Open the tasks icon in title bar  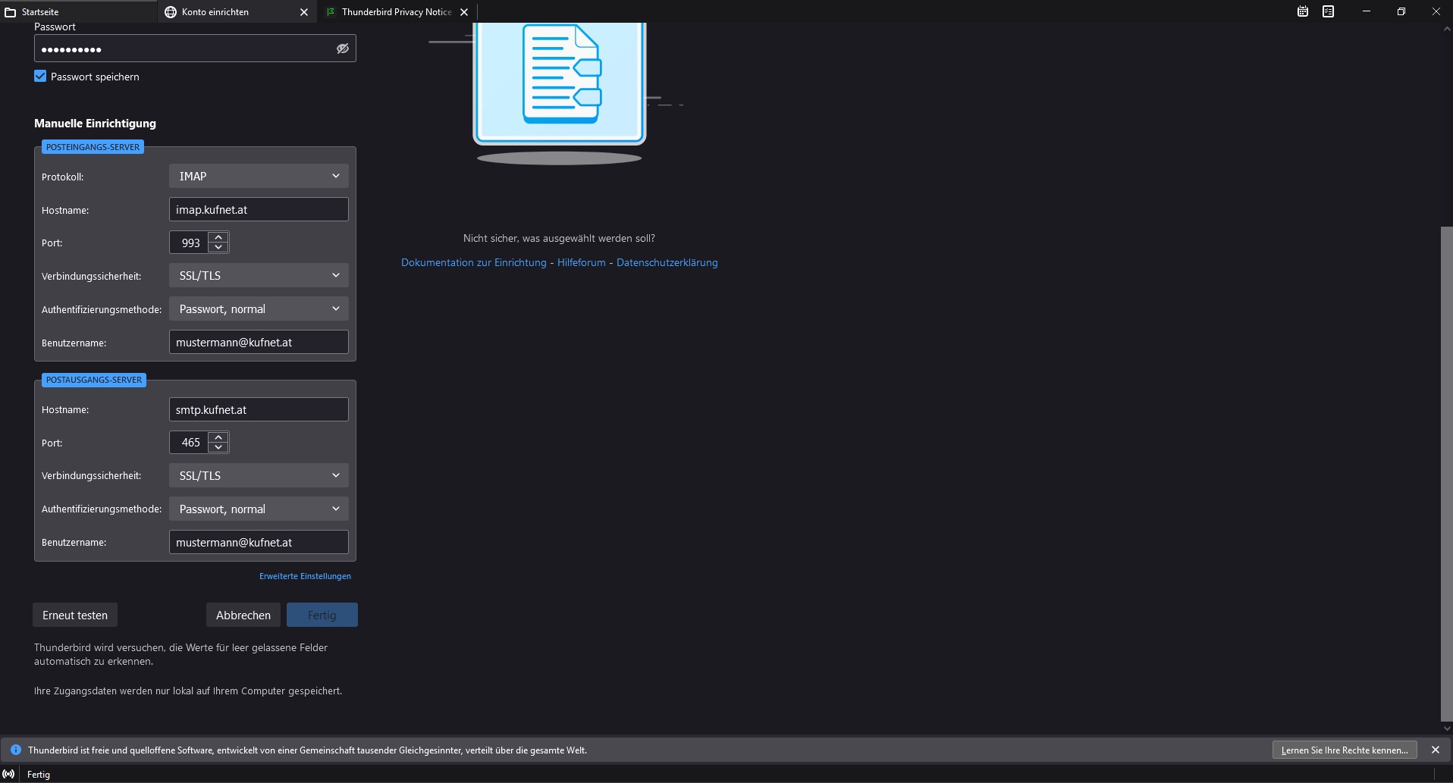coord(1329,11)
